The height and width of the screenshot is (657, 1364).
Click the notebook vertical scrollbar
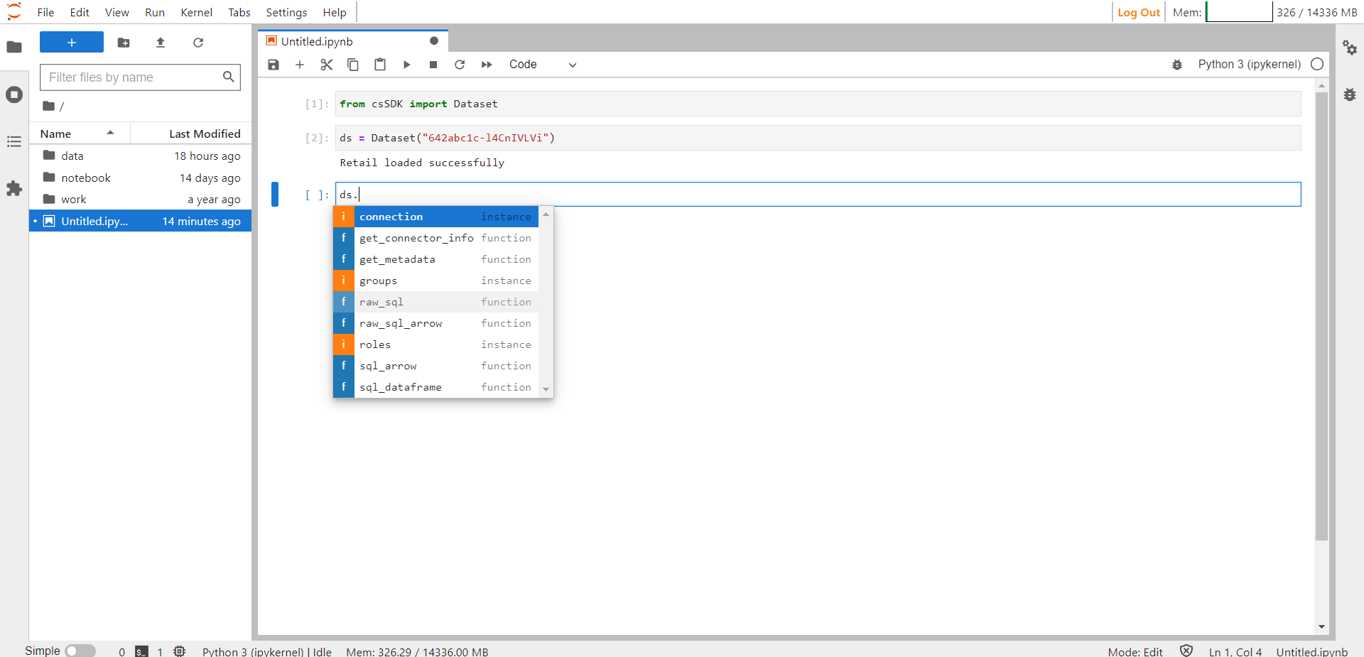coord(1321,316)
